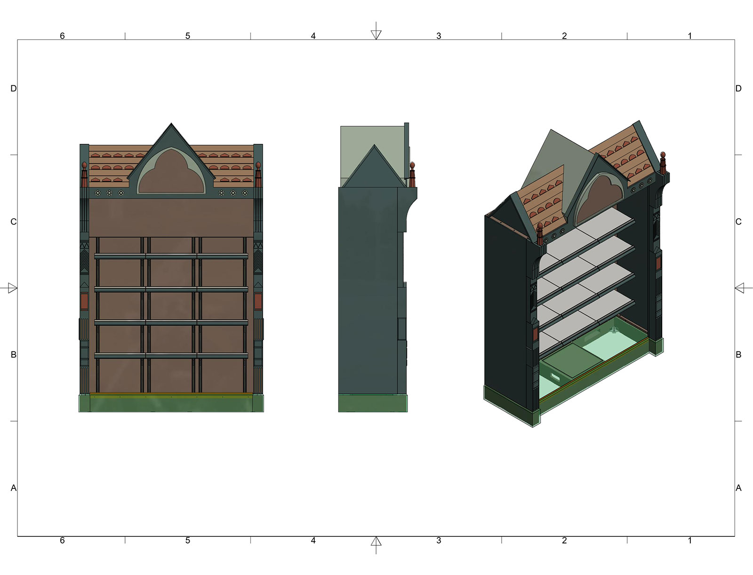The image size is (753, 575).
Task: Click the top border centering arrow mark
Action: (376, 34)
